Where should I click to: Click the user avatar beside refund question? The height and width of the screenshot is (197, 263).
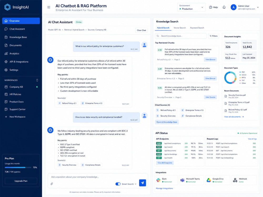(144, 45)
